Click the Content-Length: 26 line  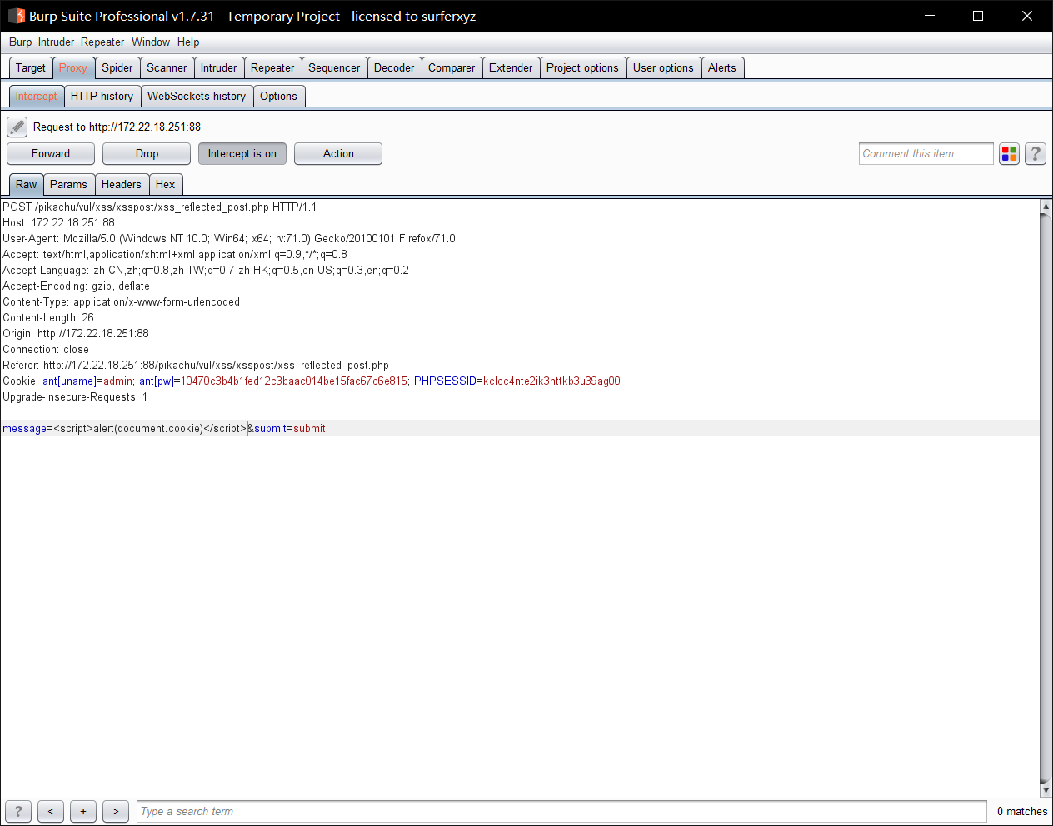point(48,317)
